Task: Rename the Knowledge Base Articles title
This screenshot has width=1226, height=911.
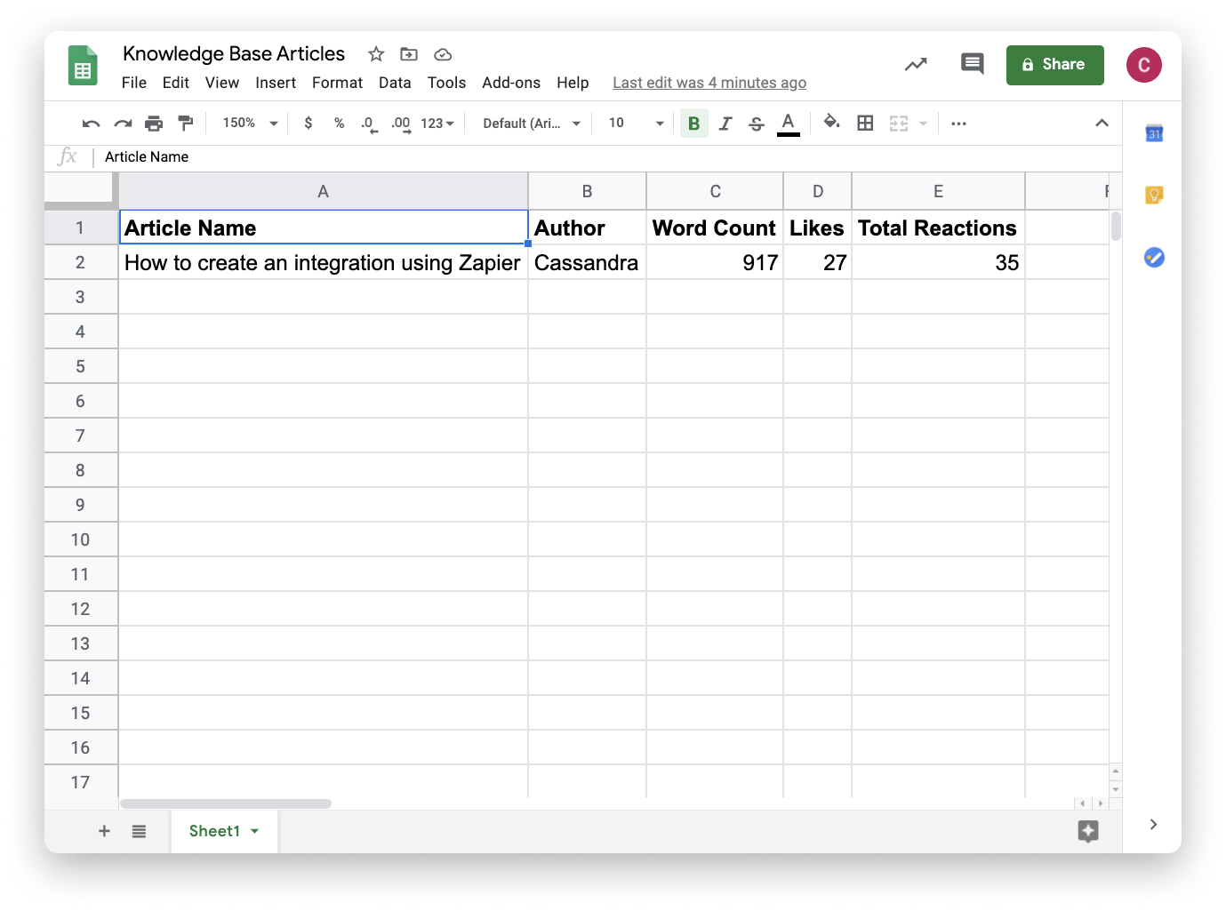Action: (x=234, y=53)
